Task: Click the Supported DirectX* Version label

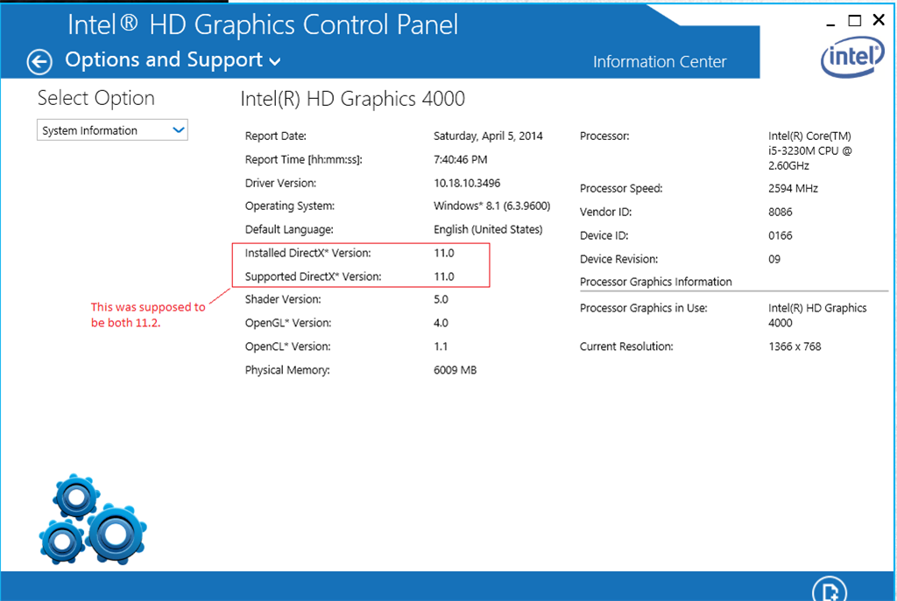Action: coord(313,276)
